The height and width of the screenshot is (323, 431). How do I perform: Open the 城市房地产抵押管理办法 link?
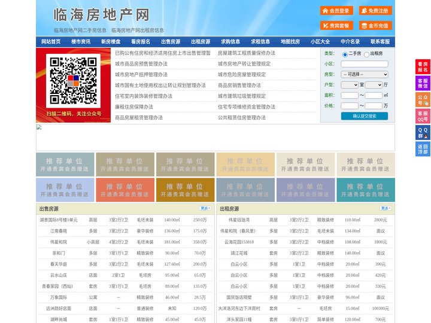click(141, 74)
